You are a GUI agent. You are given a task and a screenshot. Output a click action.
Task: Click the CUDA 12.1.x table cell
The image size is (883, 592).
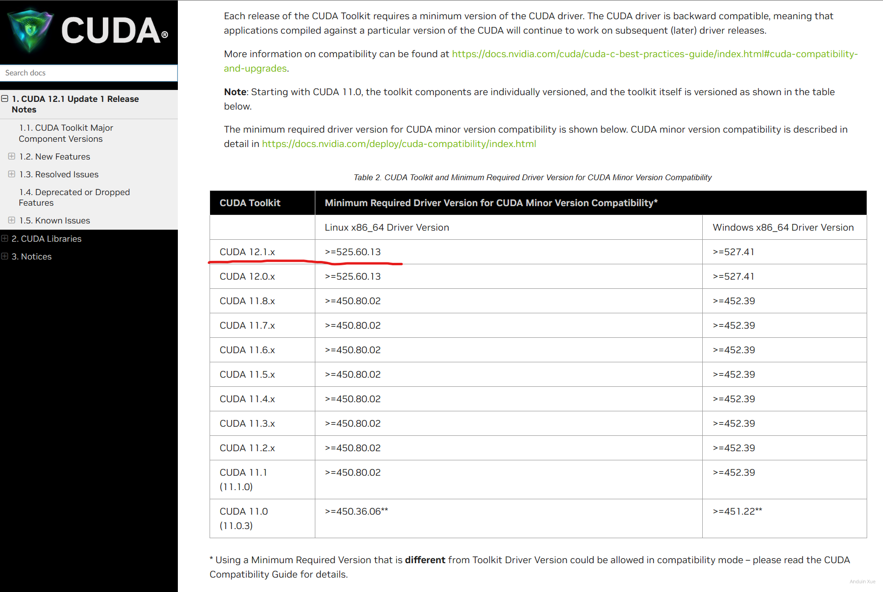(x=247, y=252)
